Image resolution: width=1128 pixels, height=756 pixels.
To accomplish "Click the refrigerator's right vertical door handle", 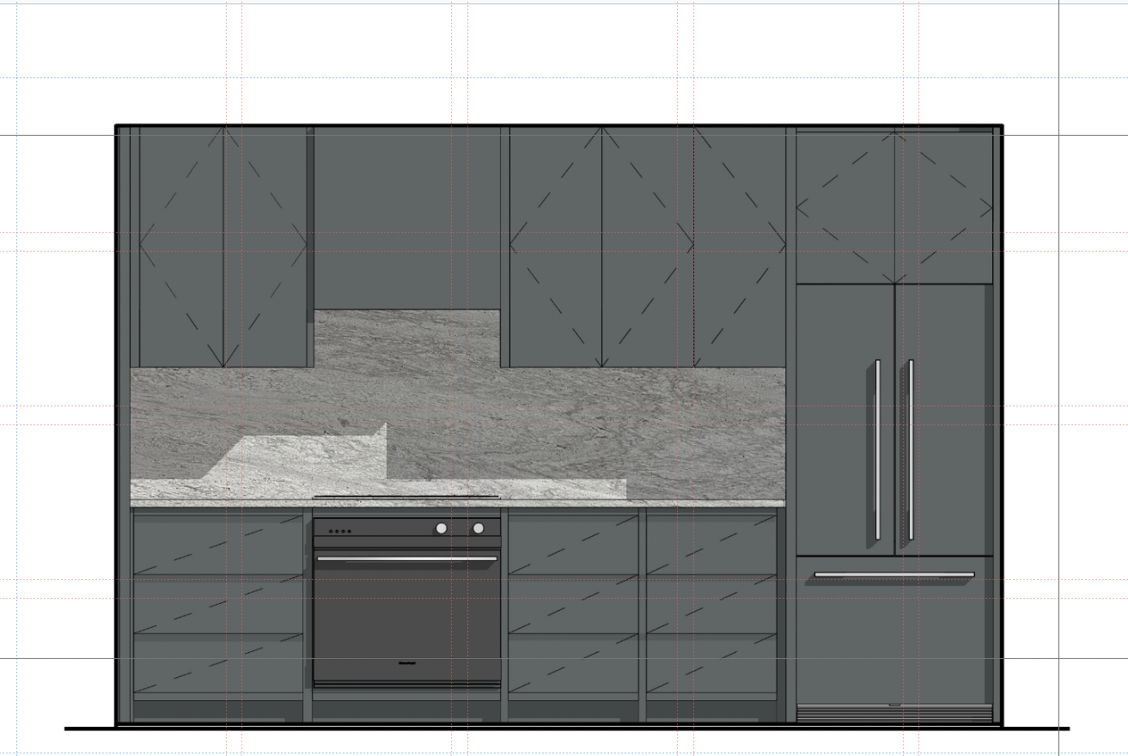I will pos(911,449).
